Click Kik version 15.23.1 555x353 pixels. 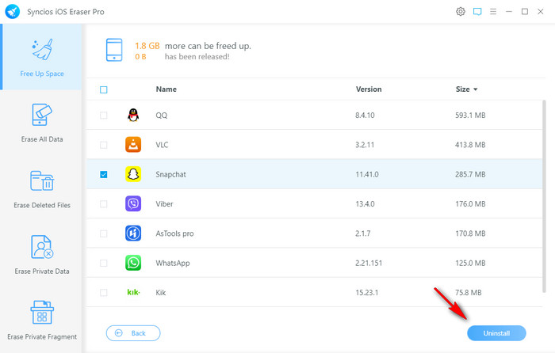(366, 293)
